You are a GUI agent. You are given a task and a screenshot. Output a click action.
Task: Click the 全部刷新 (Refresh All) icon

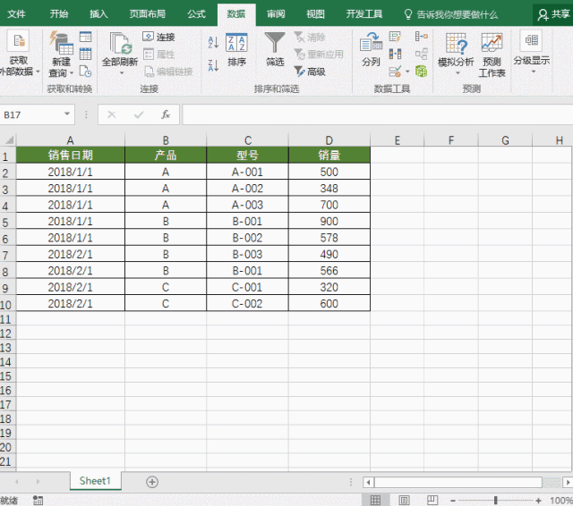tap(119, 49)
